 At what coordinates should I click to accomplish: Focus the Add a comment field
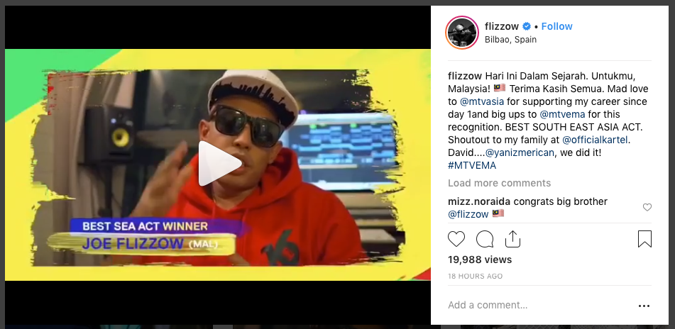click(x=538, y=306)
